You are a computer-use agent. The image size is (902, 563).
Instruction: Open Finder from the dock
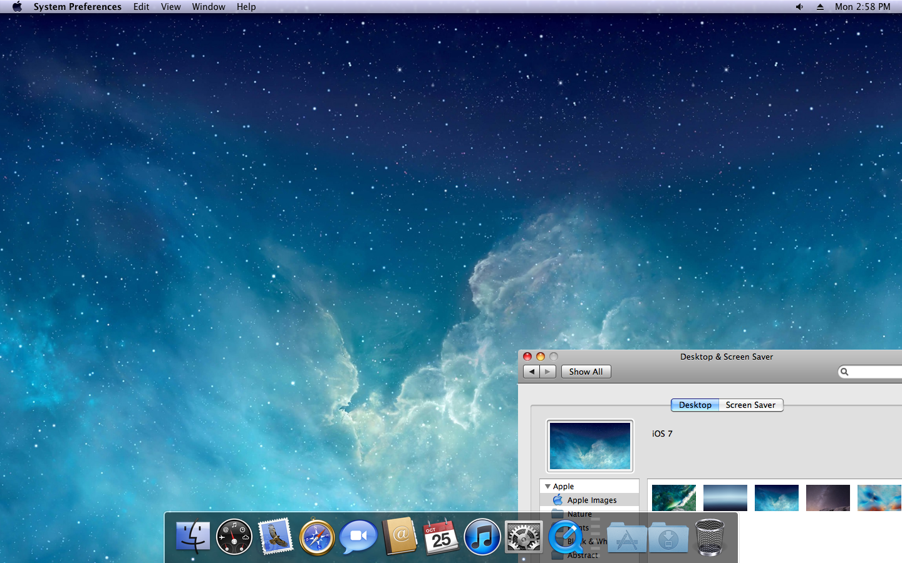(x=192, y=537)
